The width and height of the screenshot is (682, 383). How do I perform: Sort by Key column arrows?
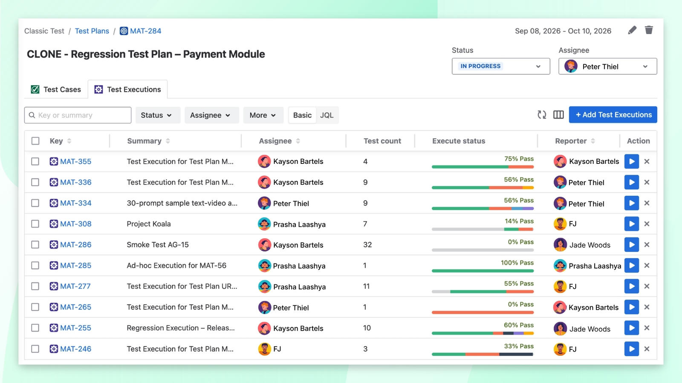point(69,141)
